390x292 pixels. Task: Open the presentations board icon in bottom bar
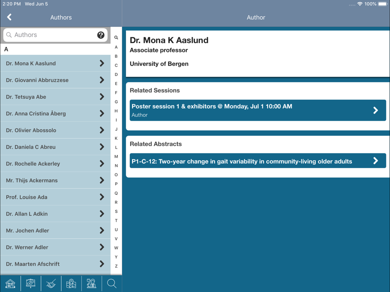tap(30, 283)
